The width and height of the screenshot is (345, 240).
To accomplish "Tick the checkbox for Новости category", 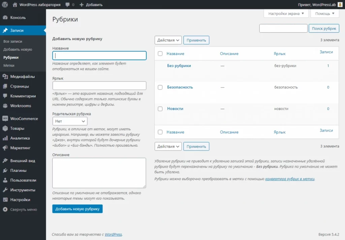I will 160,109.
